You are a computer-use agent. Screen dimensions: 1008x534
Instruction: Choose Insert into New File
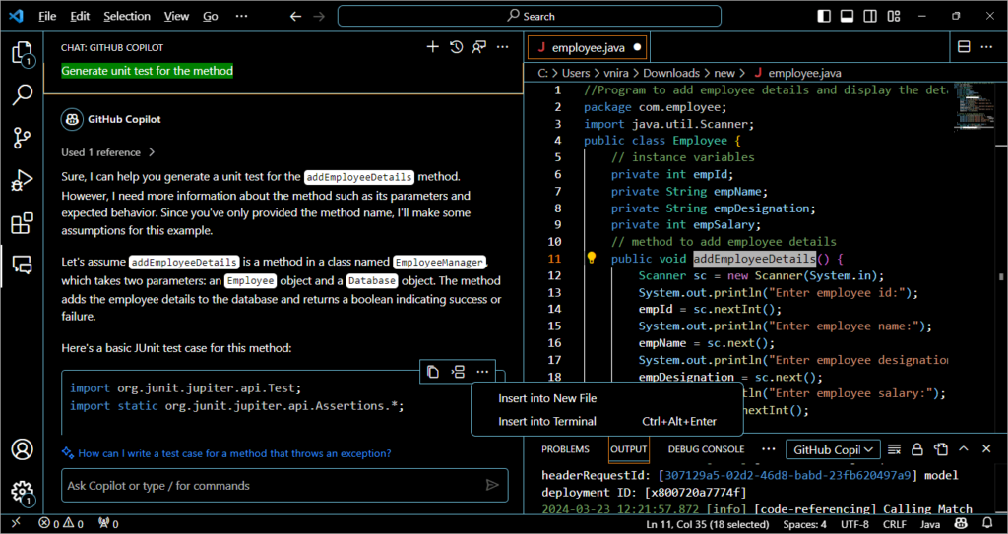(x=606, y=398)
